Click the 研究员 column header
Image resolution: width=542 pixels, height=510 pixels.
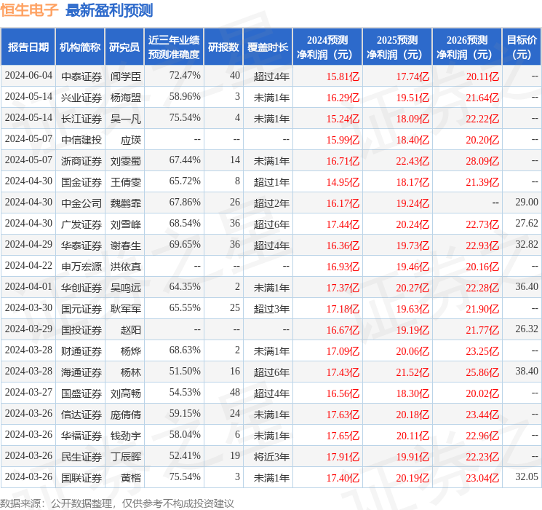(124, 47)
